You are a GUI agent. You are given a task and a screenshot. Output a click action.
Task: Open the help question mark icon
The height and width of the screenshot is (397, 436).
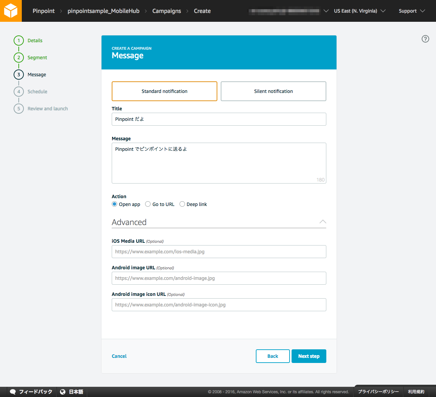[x=425, y=39]
